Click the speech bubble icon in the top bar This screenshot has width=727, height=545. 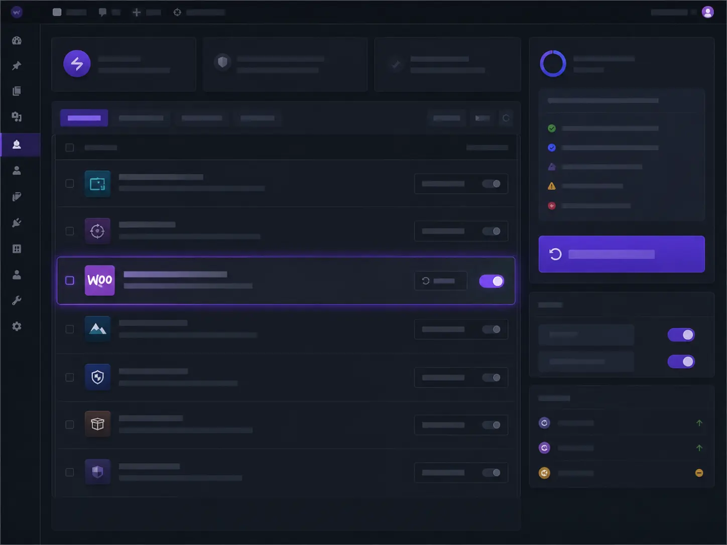pos(102,12)
